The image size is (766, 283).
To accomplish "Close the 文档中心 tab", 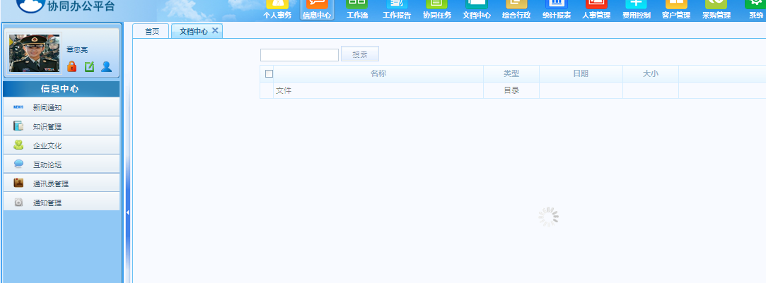I will click(215, 30).
